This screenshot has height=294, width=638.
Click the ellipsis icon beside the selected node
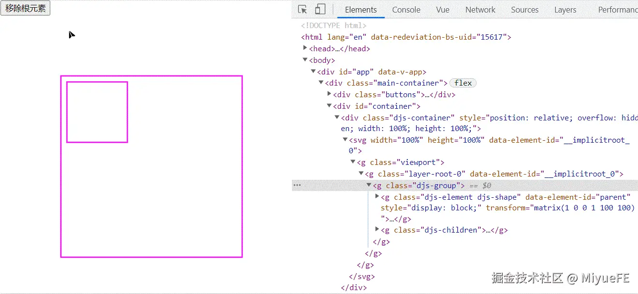click(x=297, y=185)
